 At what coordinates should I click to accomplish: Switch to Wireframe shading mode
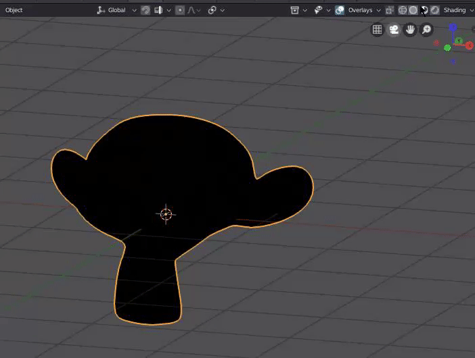[403, 10]
